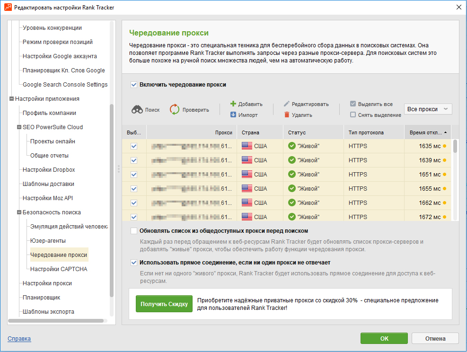Viewport: 467px width, 352px height.
Task: Open 'Настройки прокси' settings item
Action: [x=47, y=283]
